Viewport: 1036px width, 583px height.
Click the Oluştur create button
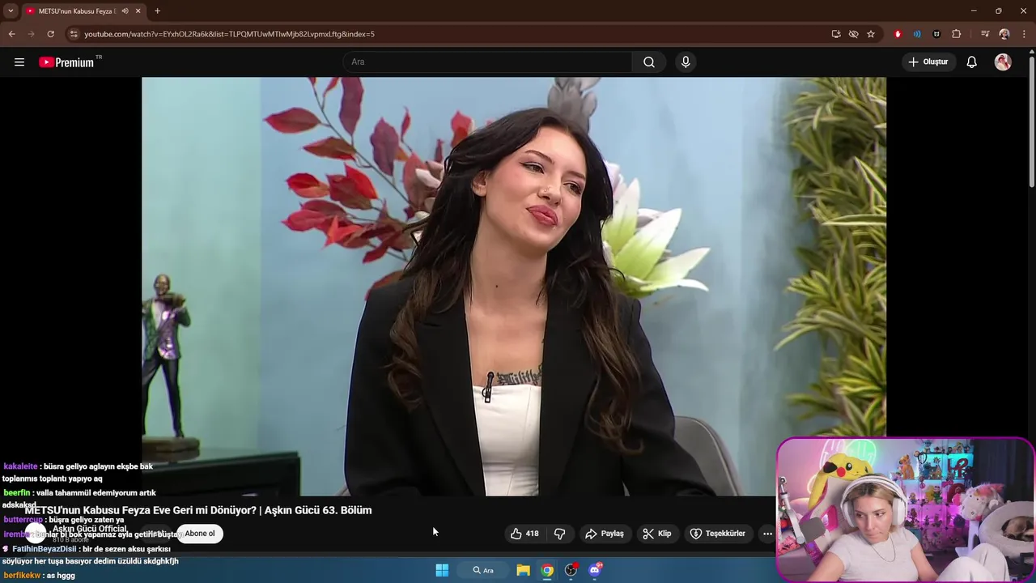(x=928, y=62)
